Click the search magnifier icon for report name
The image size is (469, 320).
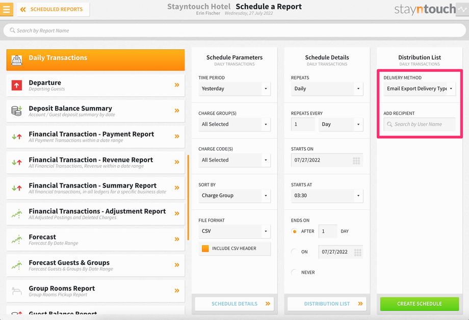(12, 31)
